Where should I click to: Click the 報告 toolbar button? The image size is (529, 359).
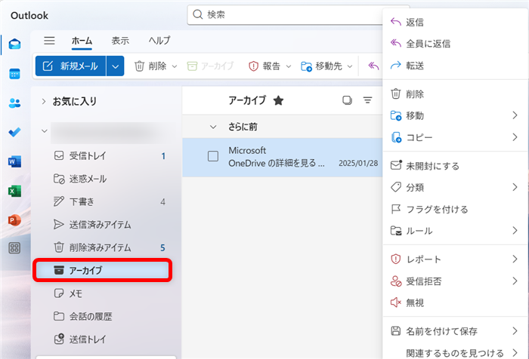[265, 66]
